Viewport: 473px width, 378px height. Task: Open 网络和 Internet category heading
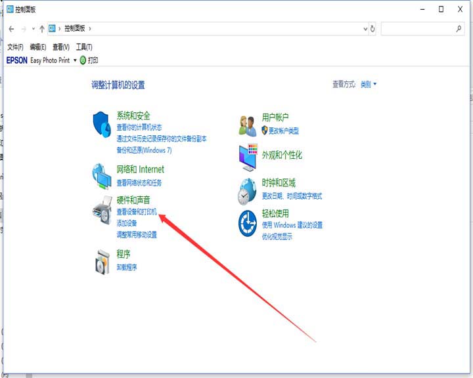pos(141,169)
